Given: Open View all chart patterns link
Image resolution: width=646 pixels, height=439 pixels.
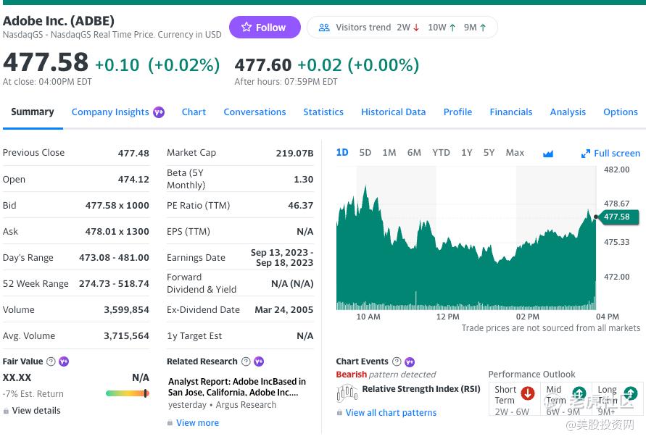Looking at the screenshot, I should [391, 413].
